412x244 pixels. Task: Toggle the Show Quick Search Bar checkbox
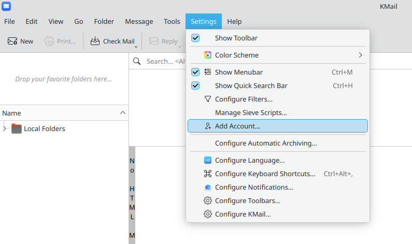(x=195, y=85)
